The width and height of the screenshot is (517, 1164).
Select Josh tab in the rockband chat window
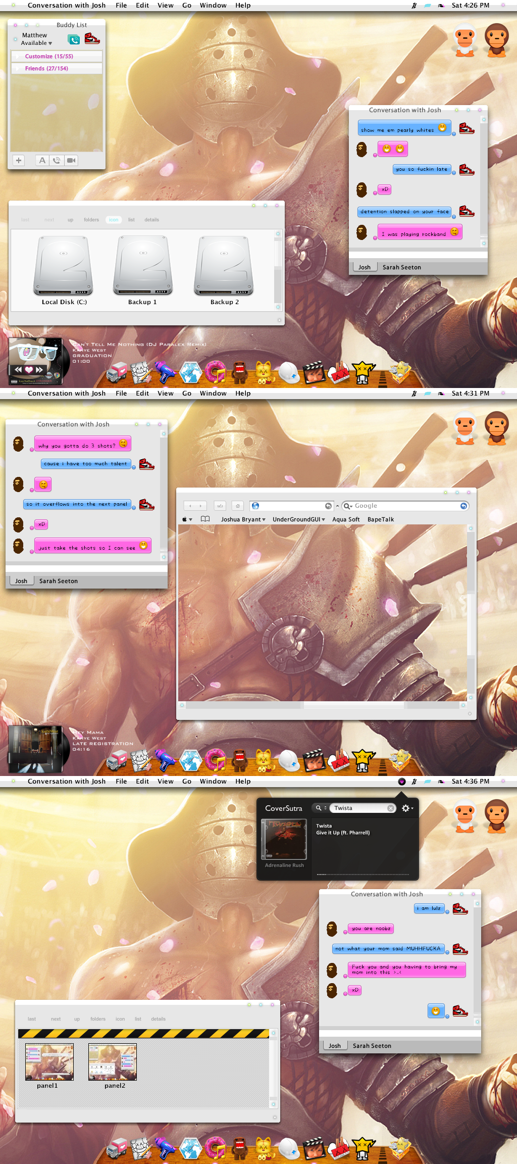(364, 267)
